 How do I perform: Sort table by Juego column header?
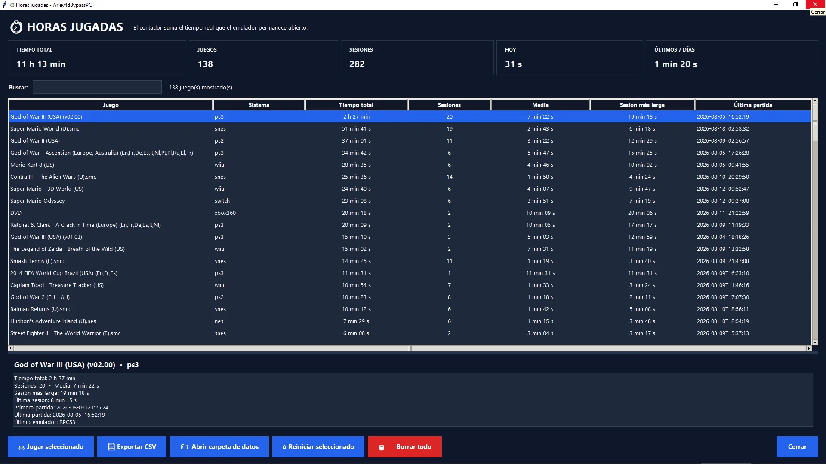(111, 105)
